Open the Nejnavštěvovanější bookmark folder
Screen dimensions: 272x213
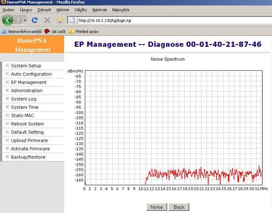pos(22,32)
